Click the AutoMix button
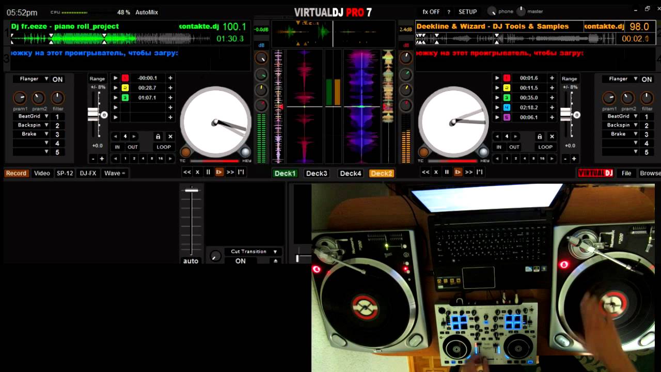This screenshot has height=372, width=661. pyautogui.click(x=147, y=12)
